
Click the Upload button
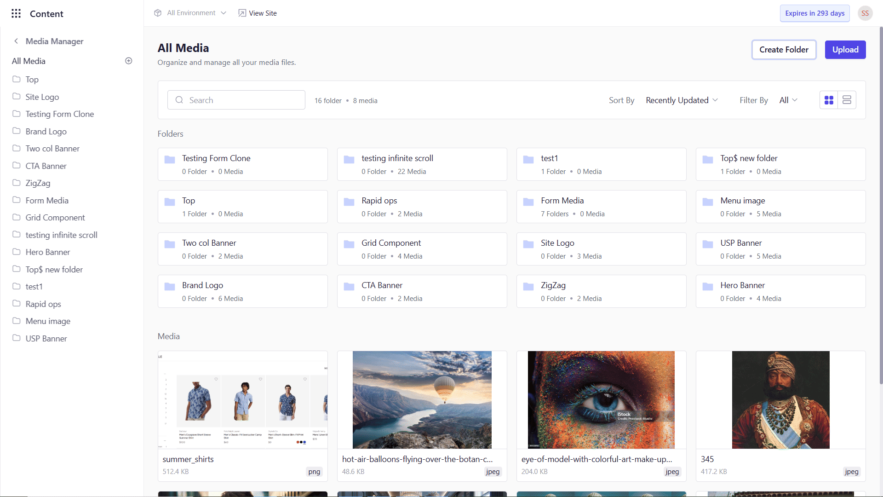[845, 50]
